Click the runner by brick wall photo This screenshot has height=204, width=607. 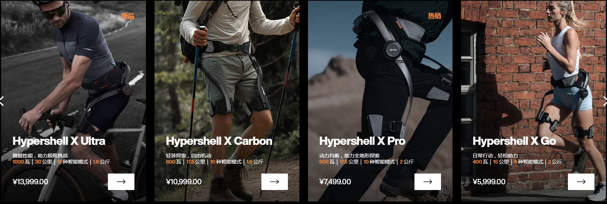tap(534, 72)
